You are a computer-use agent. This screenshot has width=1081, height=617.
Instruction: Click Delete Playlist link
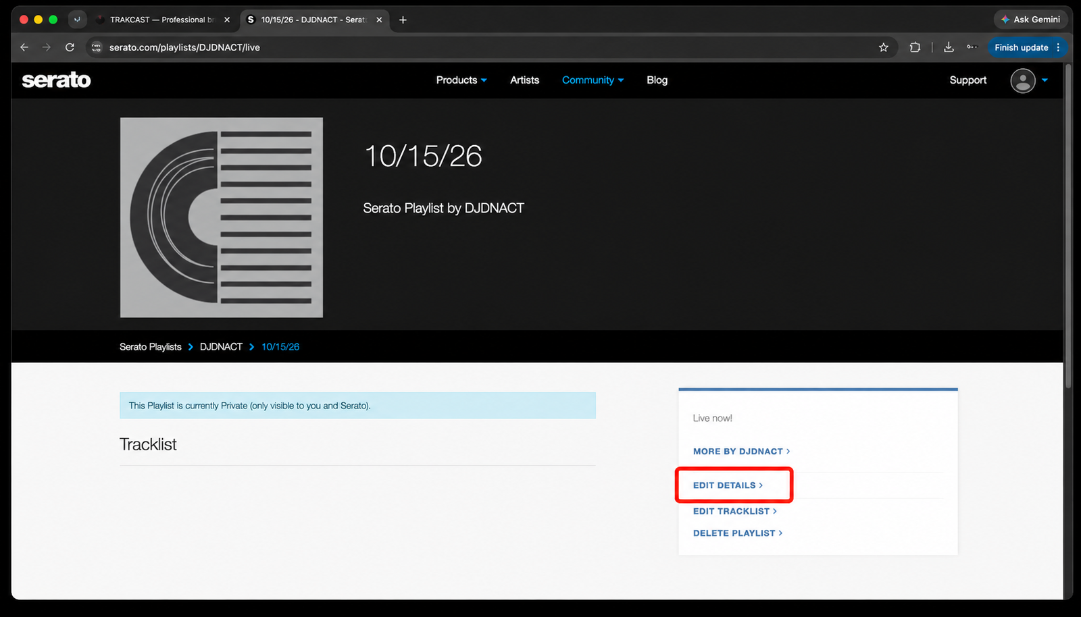tap(737, 533)
